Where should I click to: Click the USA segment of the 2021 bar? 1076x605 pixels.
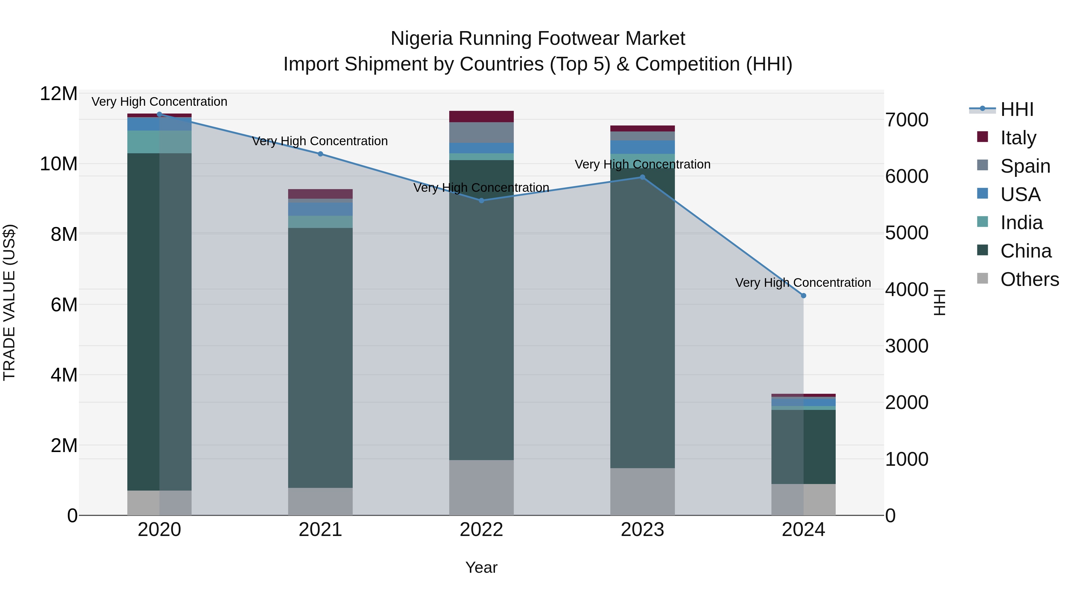tap(320, 209)
